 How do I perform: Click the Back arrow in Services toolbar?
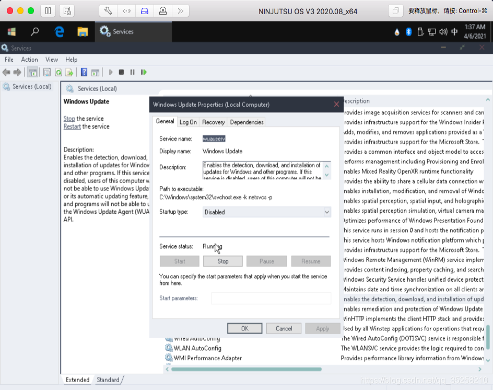[6, 72]
